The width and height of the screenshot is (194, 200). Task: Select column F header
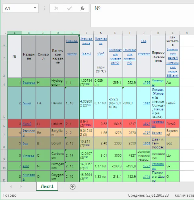pyautogui.click(x=86, y=33)
